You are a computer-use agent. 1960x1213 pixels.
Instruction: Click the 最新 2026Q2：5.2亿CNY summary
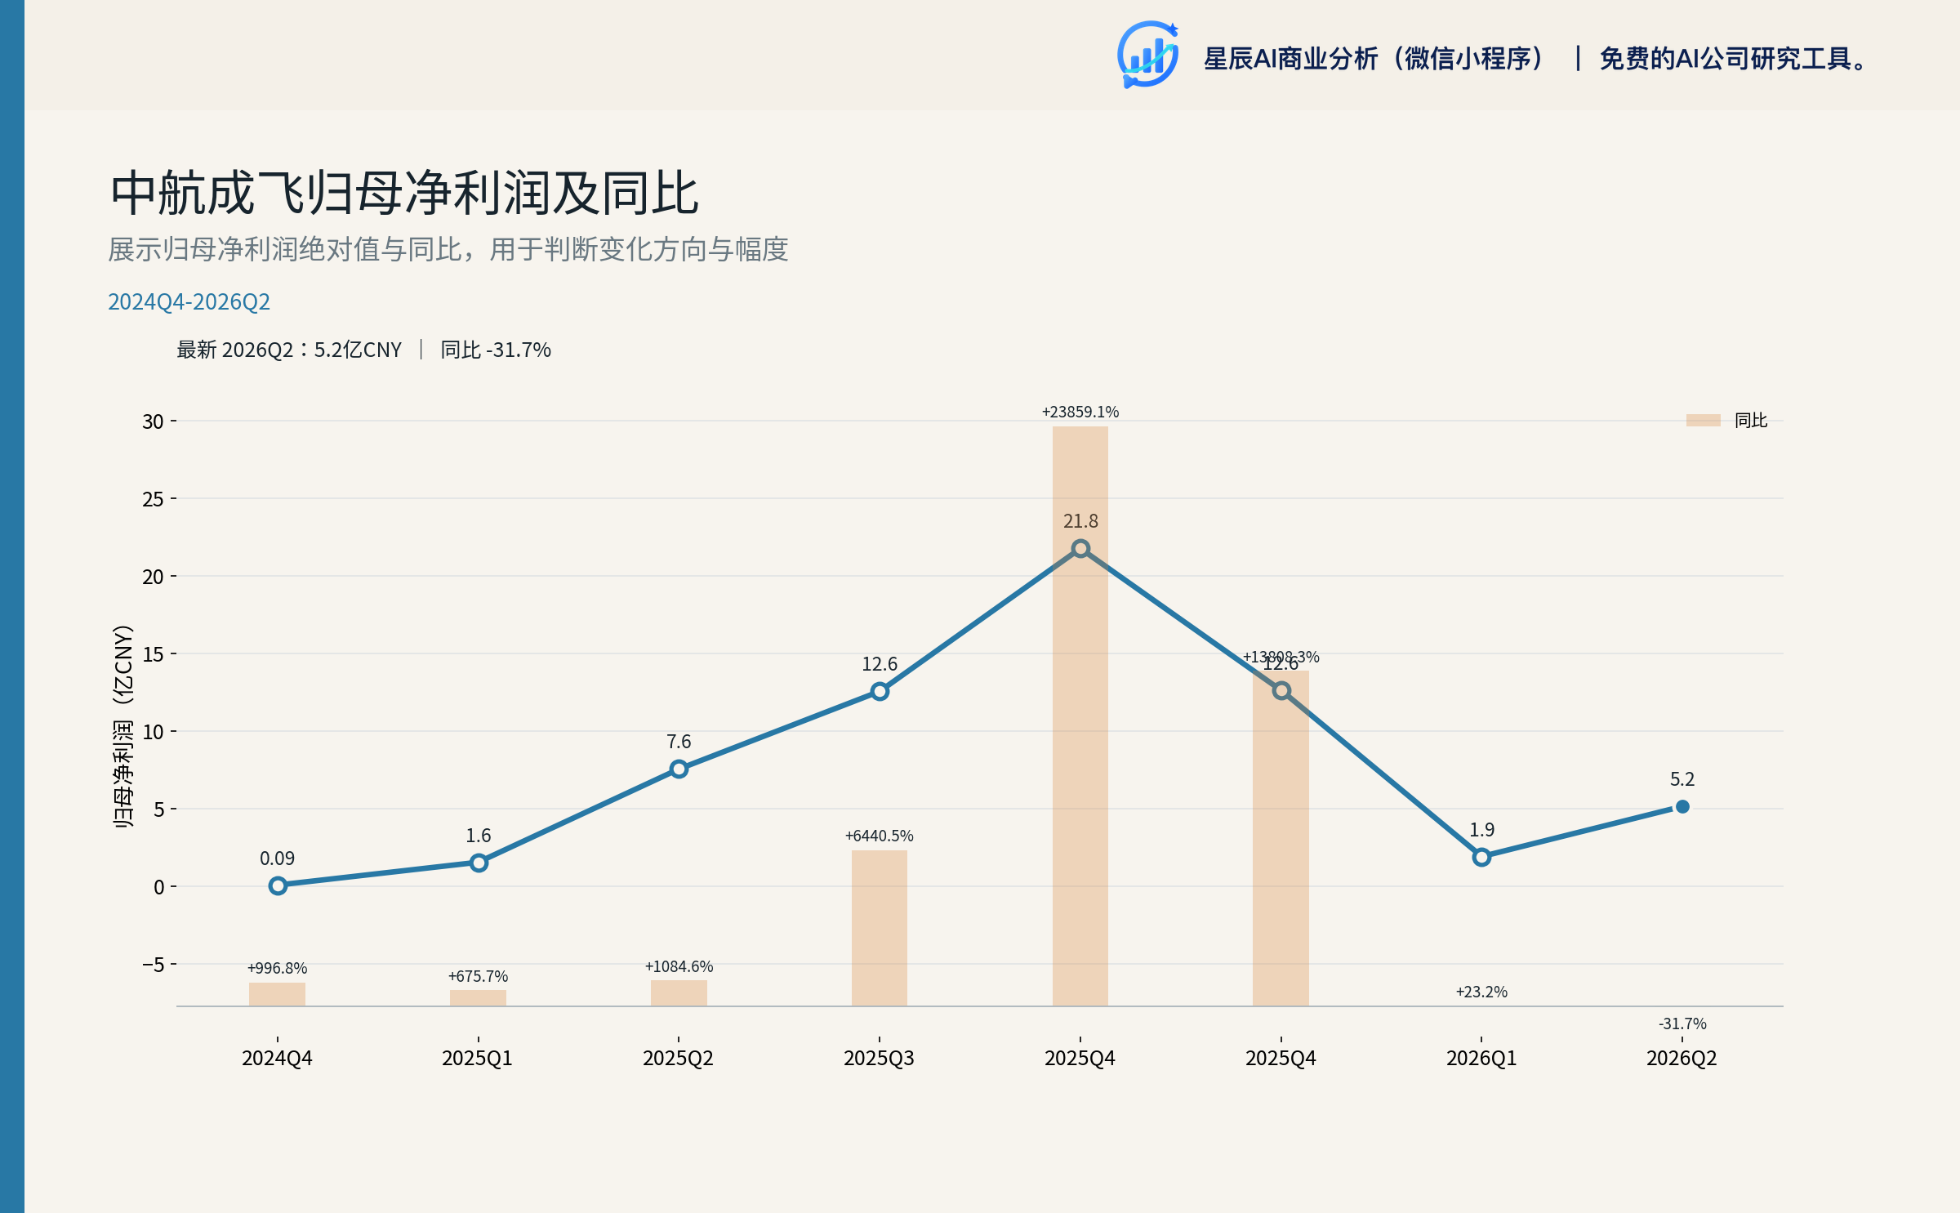[x=289, y=350]
